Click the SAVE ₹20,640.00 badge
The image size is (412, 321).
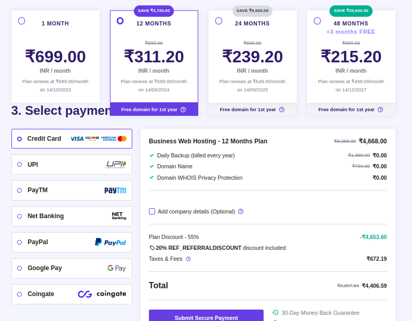[351, 10]
